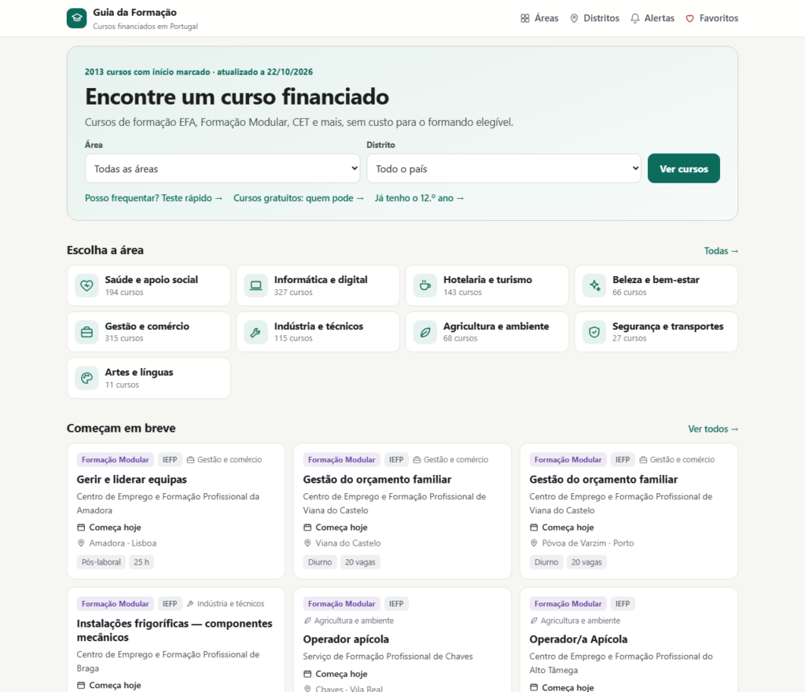Select the Beleza e bem-estar sparkle icon

[x=594, y=285]
